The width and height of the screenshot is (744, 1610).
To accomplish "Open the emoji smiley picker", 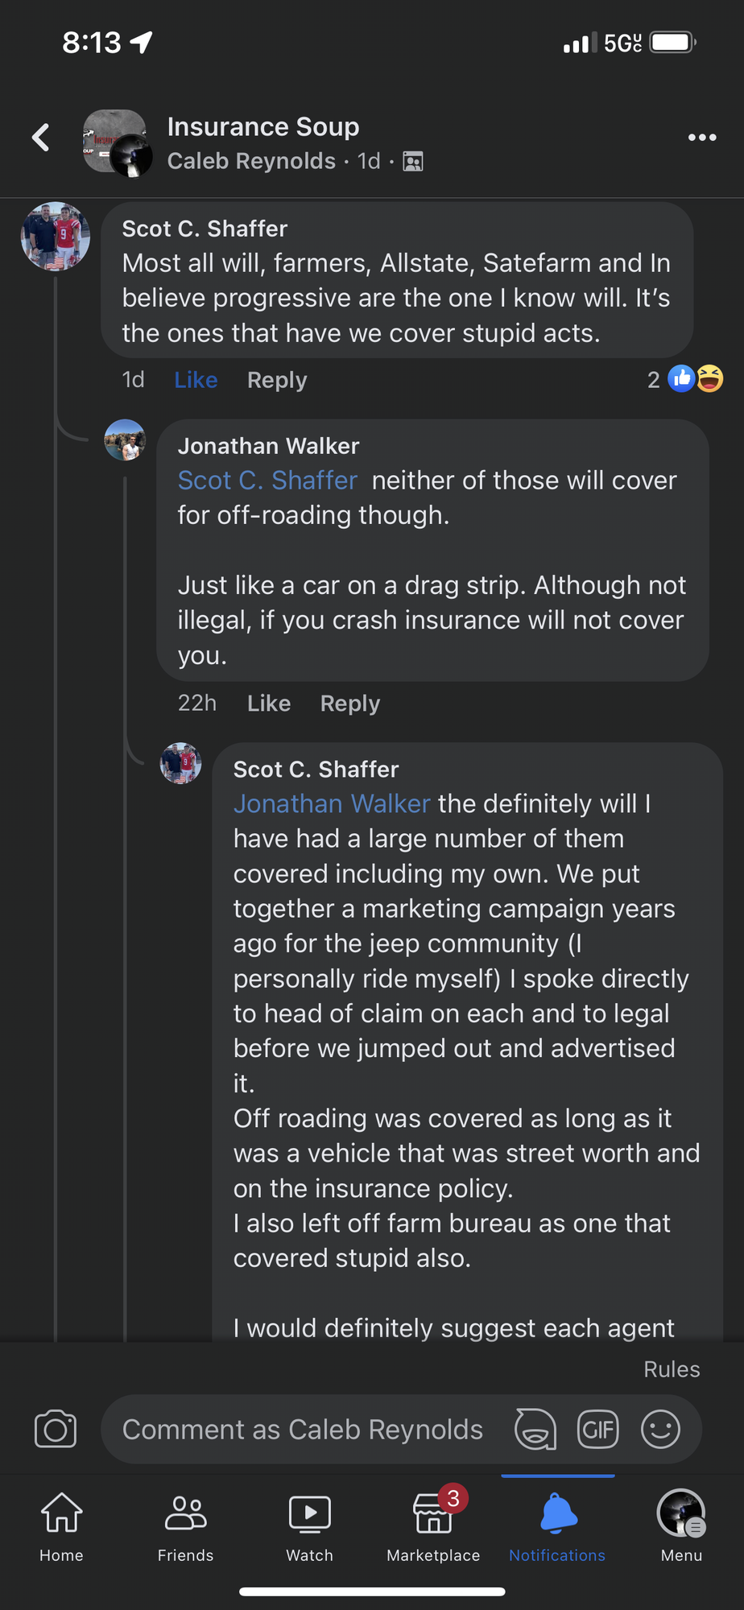I will coord(660,1429).
